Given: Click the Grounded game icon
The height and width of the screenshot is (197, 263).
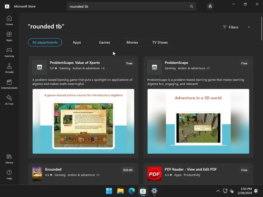Looking at the screenshot, I should (37, 174).
